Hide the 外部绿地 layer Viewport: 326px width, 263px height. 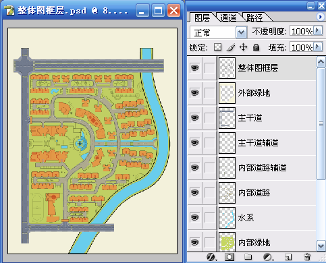click(194, 92)
